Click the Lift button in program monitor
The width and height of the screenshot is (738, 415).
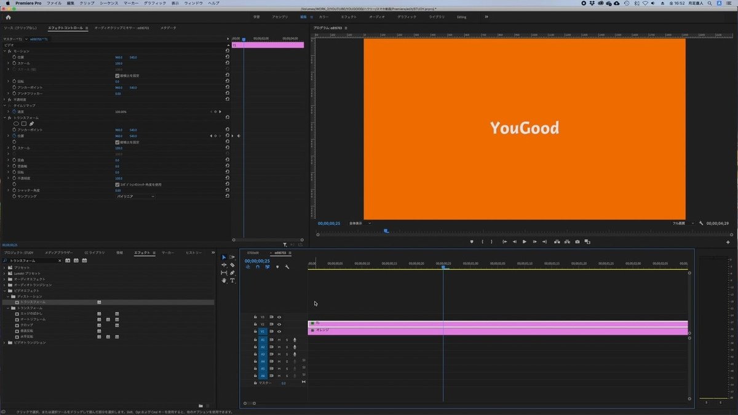(x=557, y=242)
